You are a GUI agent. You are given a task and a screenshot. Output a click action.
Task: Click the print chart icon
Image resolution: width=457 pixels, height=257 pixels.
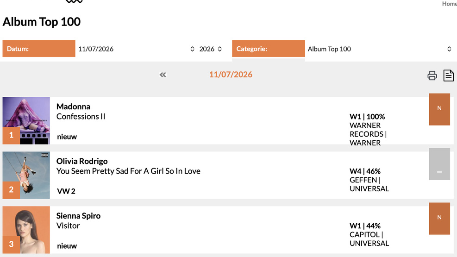pyautogui.click(x=432, y=75)
